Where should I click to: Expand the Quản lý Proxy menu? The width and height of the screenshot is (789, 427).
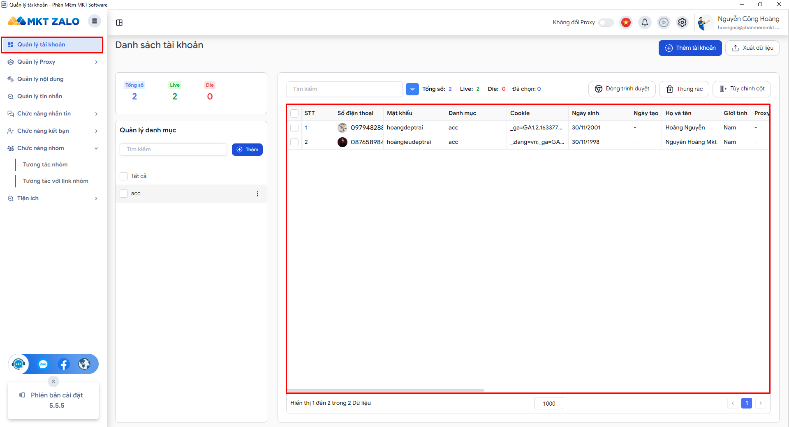53,62
